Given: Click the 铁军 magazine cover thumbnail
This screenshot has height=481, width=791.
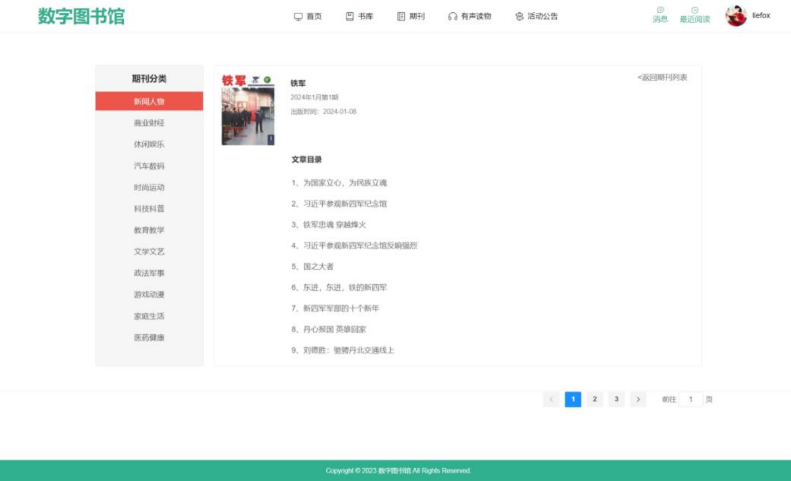Looking at the screenshot, I should (x=248, y=110).
